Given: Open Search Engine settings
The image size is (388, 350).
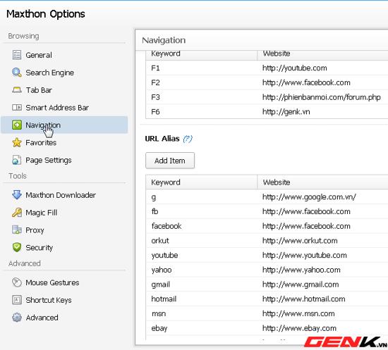Looking at the screenshot, I should (x=50, y=73).
